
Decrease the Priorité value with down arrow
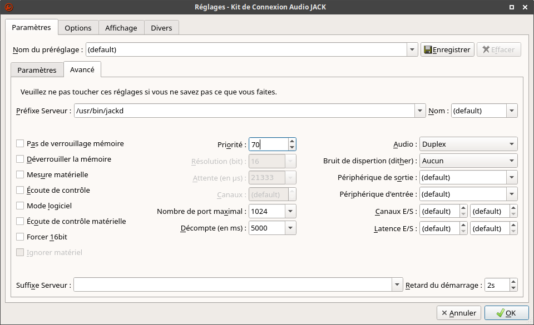tap(292, 148)
